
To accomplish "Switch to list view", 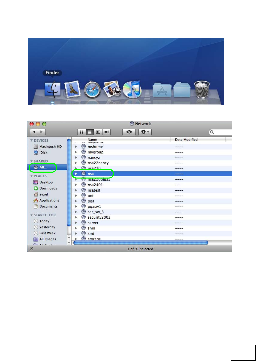I will click(x=90, y=132).
